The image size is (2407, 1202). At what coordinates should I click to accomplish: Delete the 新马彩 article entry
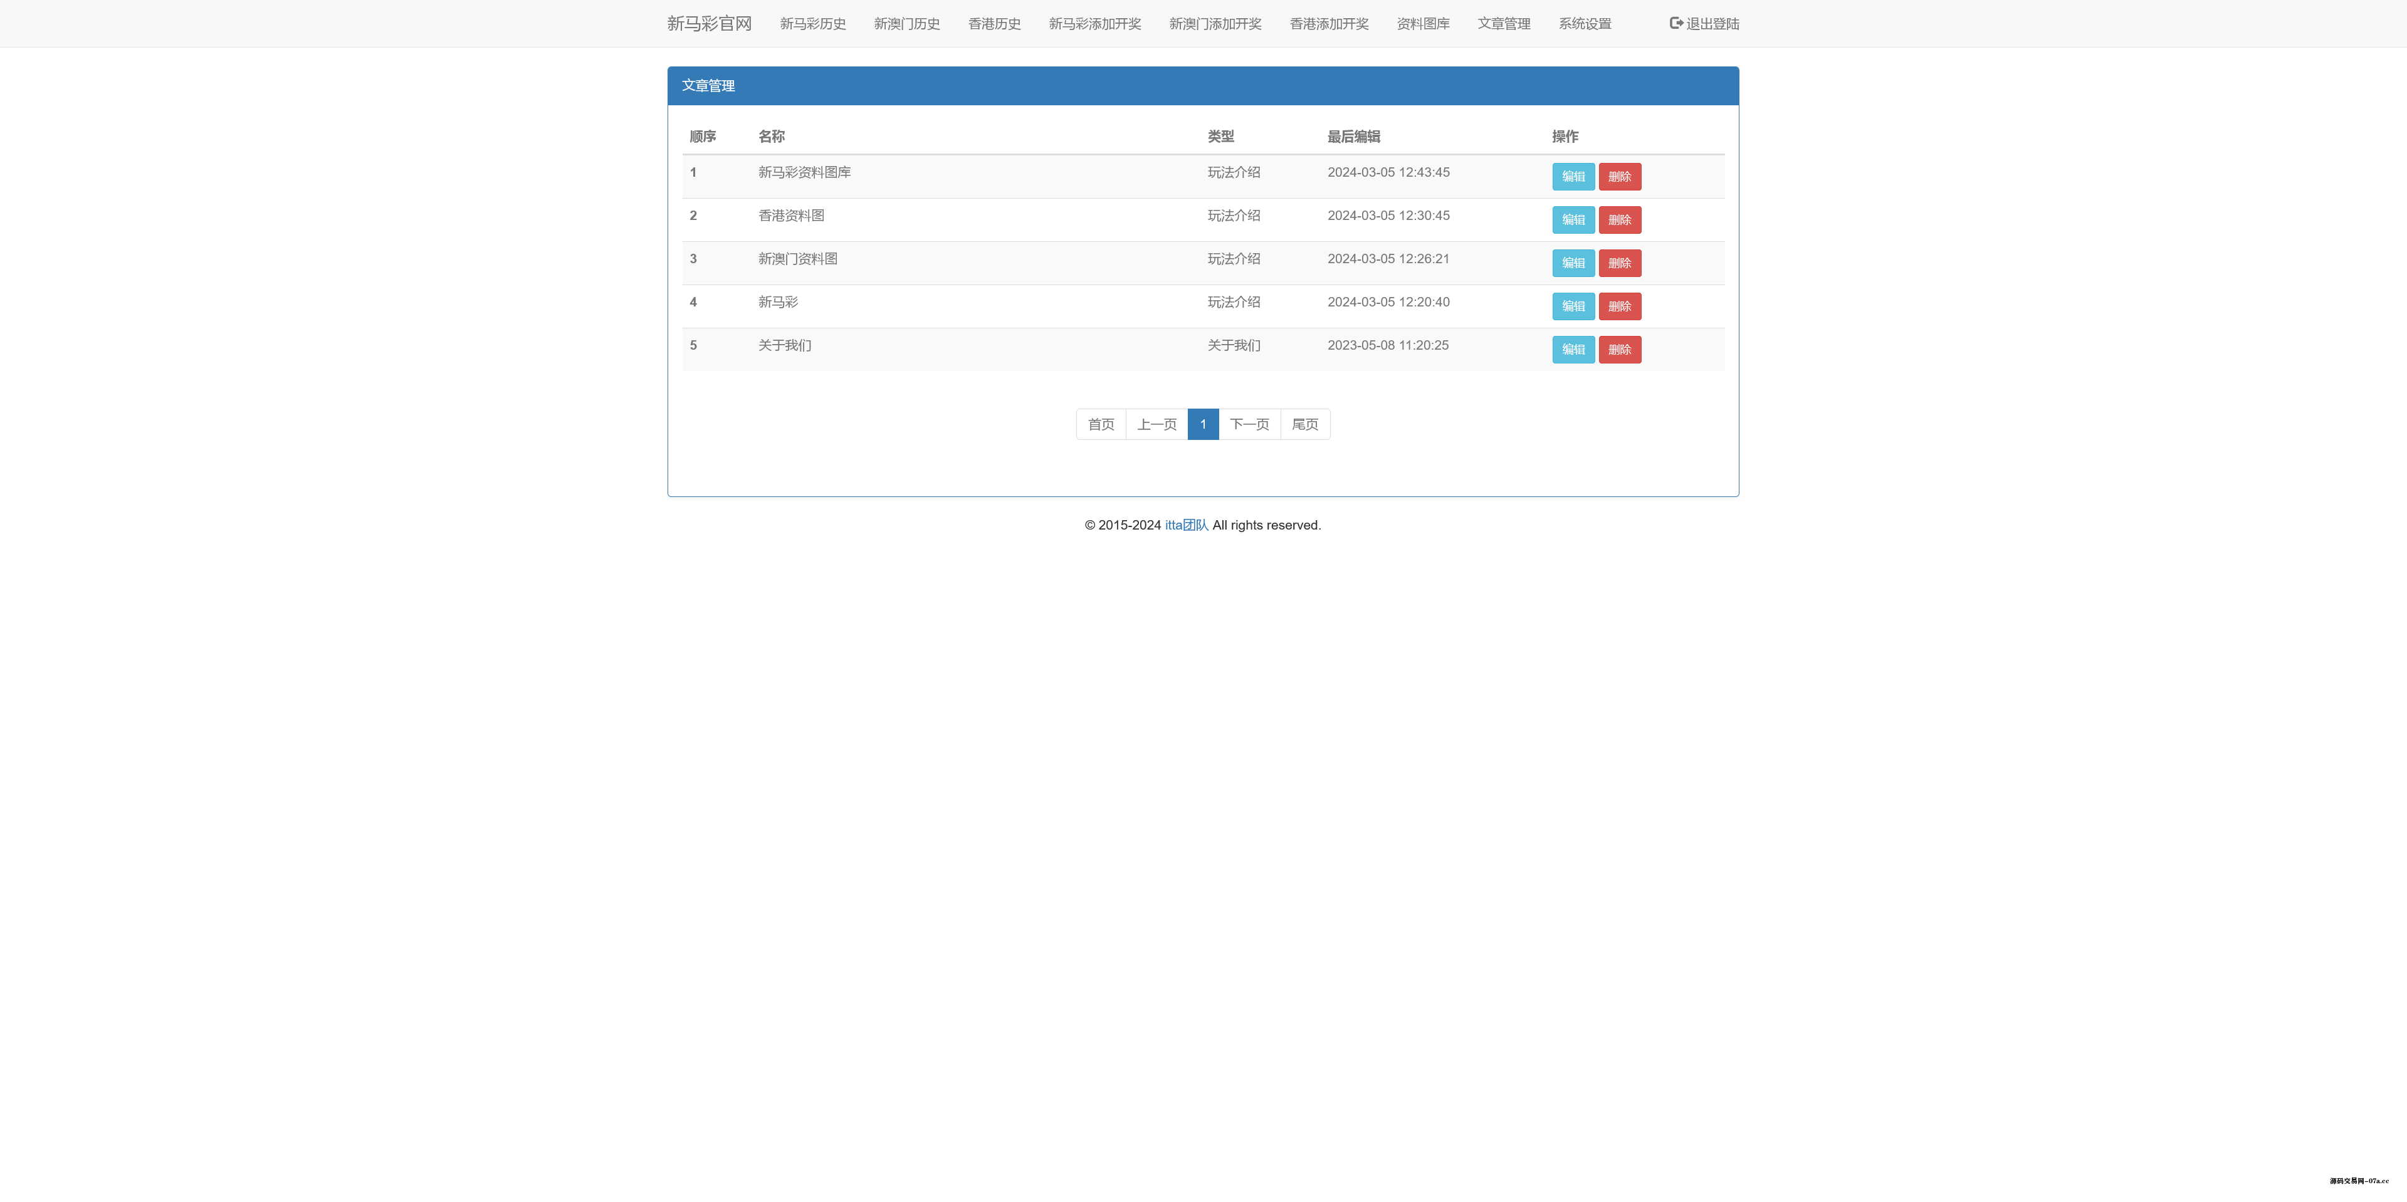coord(1619,306)
